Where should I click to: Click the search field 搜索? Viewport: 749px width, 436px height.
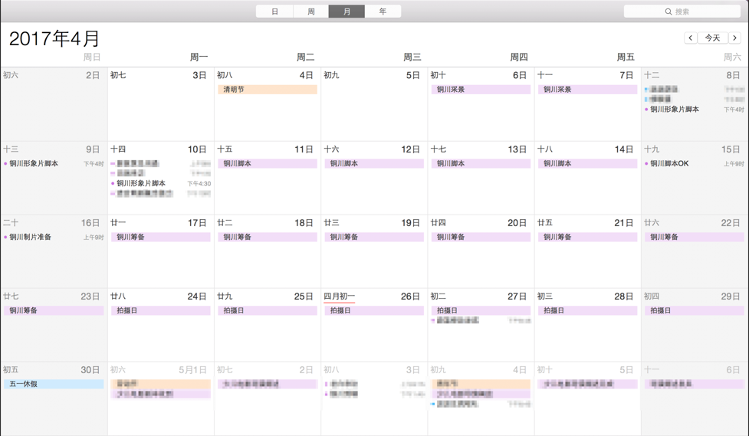tap(682, 11)
